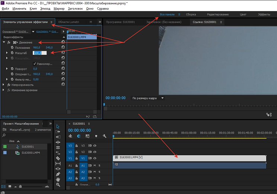Export frame in effect controls panel
The width and height of the screenshot is (277, 194).
click(95, 116)
